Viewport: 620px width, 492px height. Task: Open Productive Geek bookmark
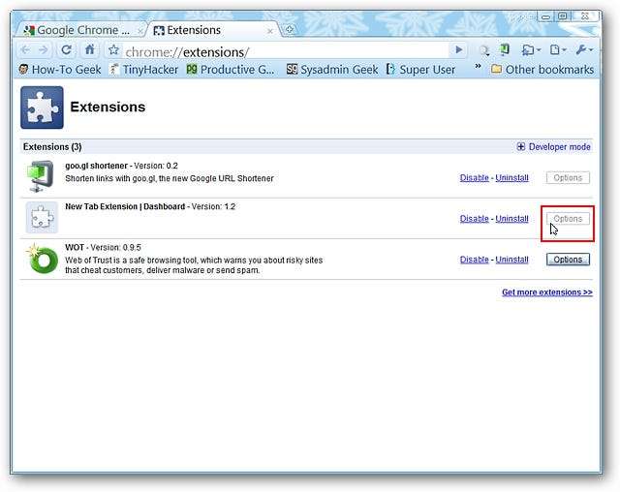(x=231, y=70)
